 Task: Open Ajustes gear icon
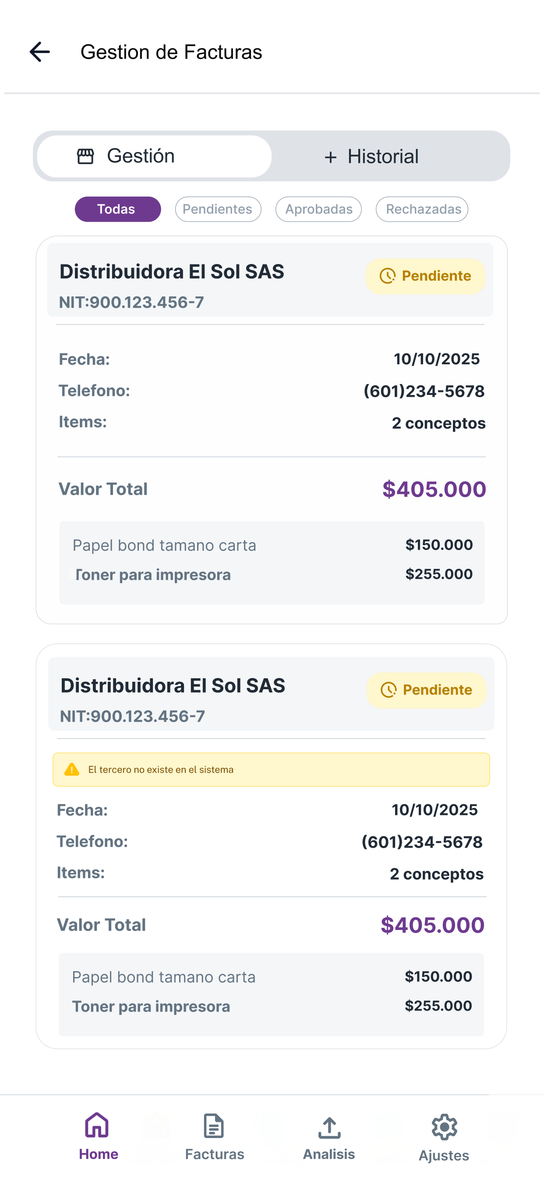point(444,1127)
